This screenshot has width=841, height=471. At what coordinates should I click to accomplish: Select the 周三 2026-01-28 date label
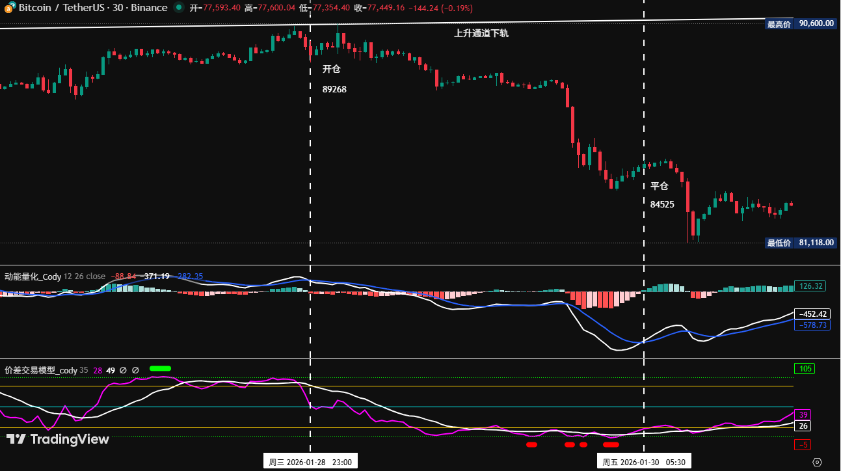[309, 460]
